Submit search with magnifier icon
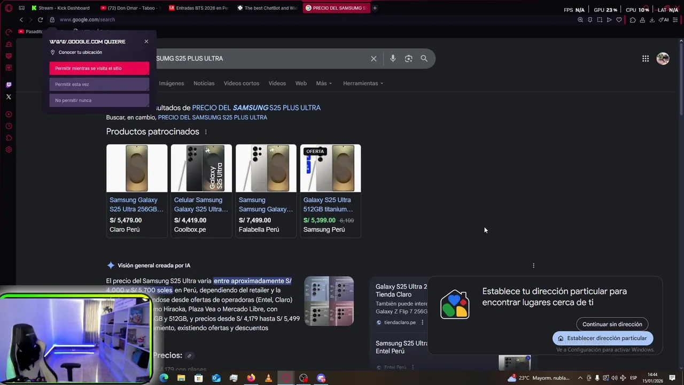This screenshot has height=385, width=684. tap(424, 58)
